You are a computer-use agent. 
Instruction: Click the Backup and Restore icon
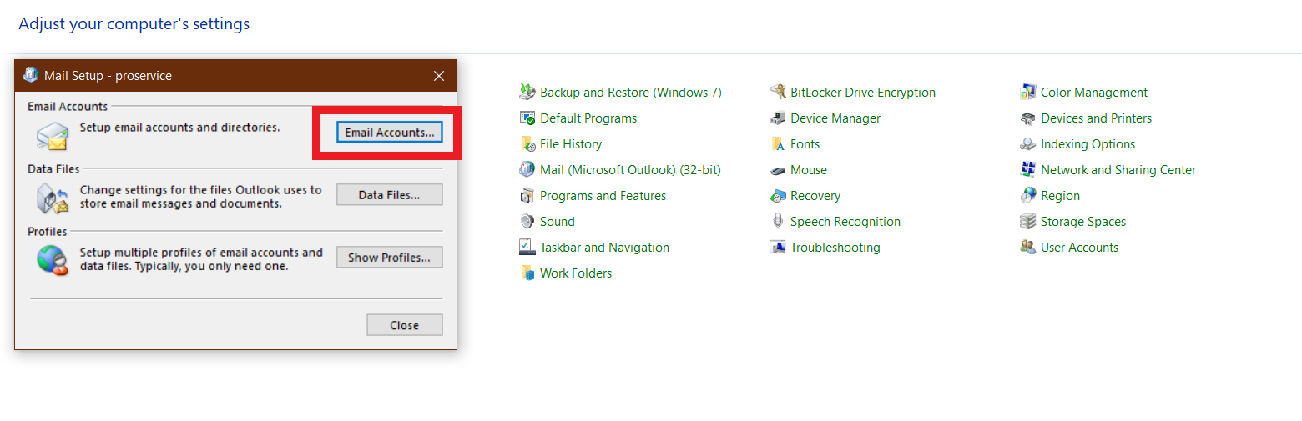pyautogui.click(x=527, y=92)
